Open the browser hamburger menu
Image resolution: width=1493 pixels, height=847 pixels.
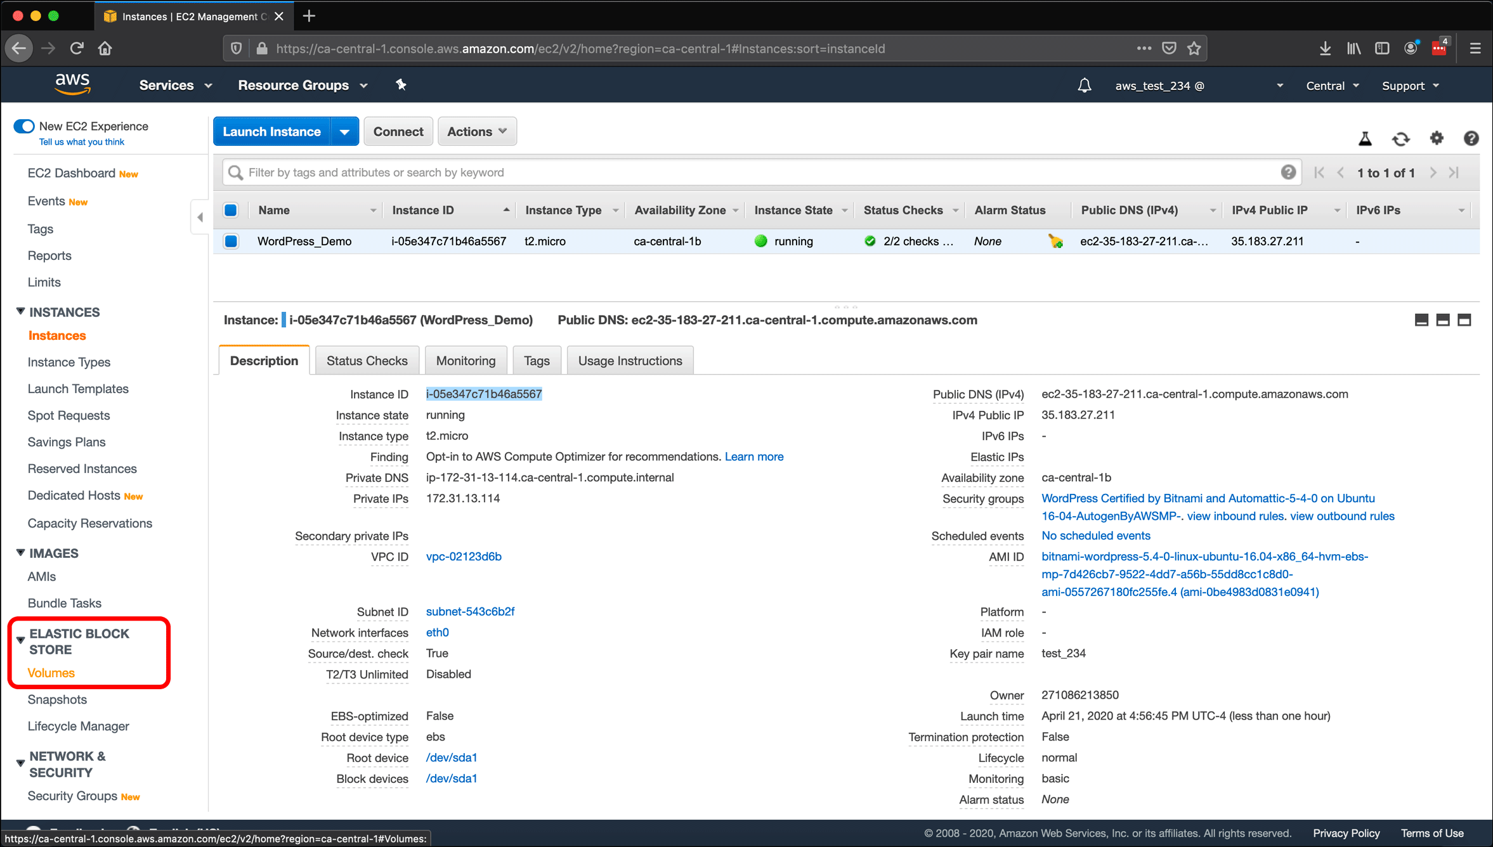click(x=1475, y=48)
